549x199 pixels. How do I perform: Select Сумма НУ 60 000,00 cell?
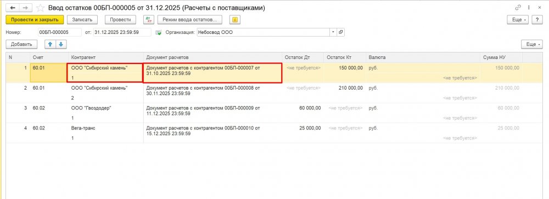click(501, 108)
